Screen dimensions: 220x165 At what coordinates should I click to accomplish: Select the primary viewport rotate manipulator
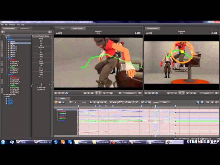tap(63, 93)
